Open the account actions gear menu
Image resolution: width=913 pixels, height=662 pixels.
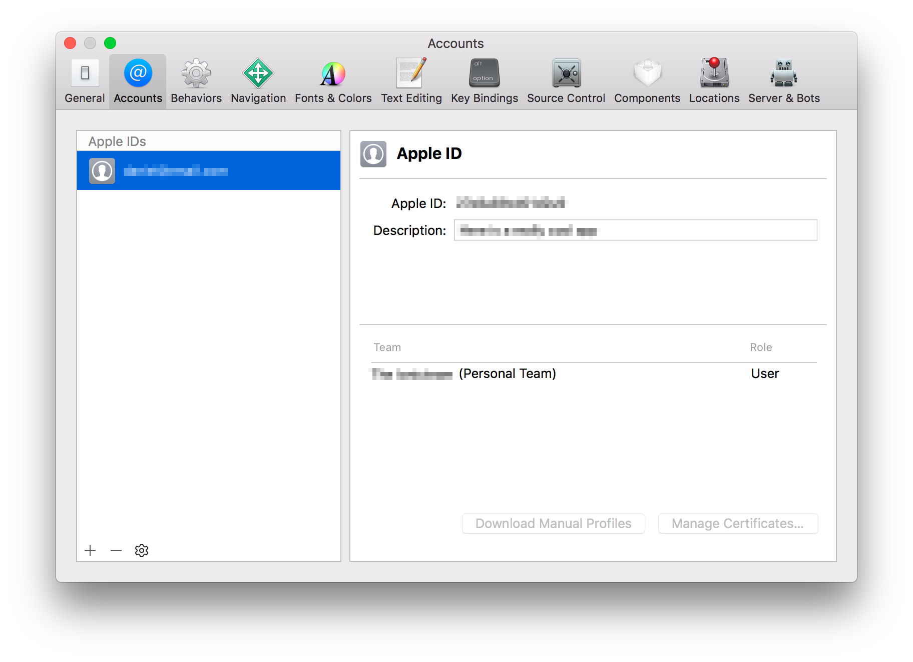(x=142, y=550)
